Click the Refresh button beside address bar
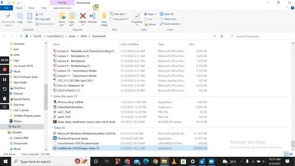Viewport: 295px width, 166px height. 222,36
